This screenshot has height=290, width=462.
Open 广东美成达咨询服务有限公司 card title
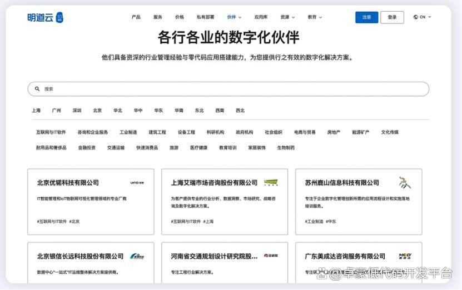[x=345, y=256]
